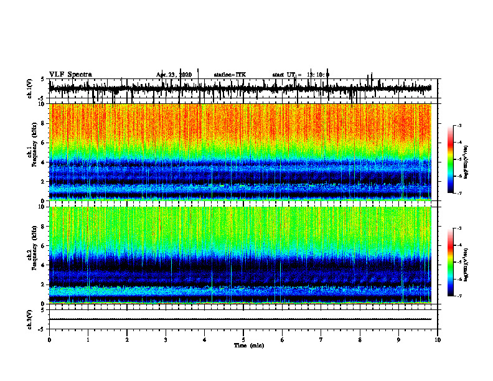This screenshot has width=493, height=381.
Task: Click time axis tick label '7'
Action: [x=321, y=340]
